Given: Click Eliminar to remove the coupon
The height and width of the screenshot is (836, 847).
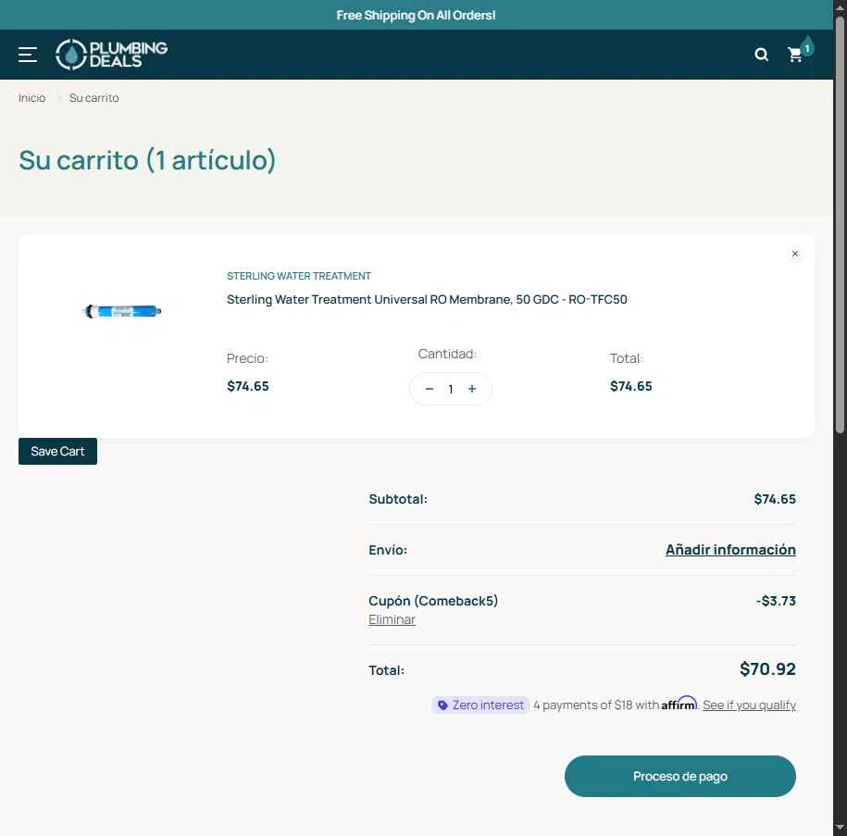Looking at the screenshot, I should [x=392, y=619].
